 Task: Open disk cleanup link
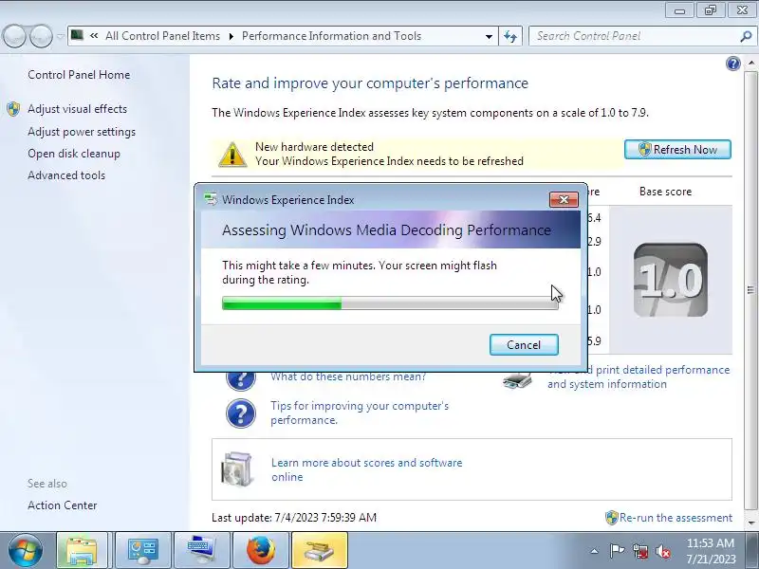(74, 154)
